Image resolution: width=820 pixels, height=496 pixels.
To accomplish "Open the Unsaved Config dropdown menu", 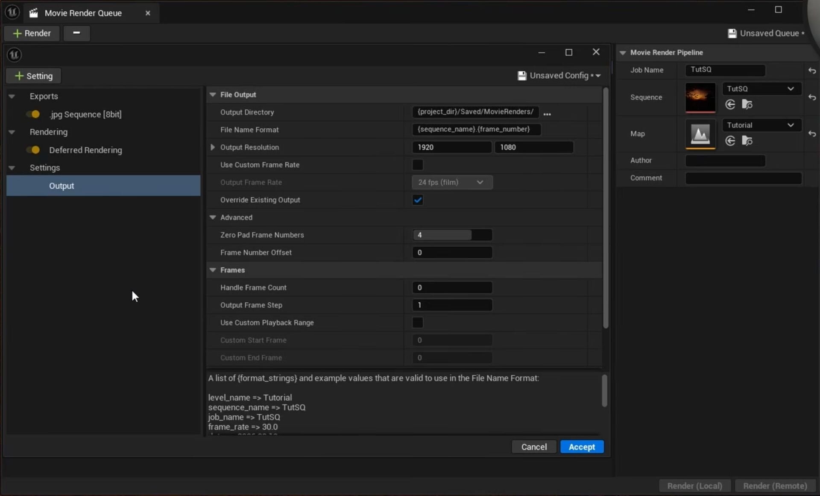I will click(598, 76).
